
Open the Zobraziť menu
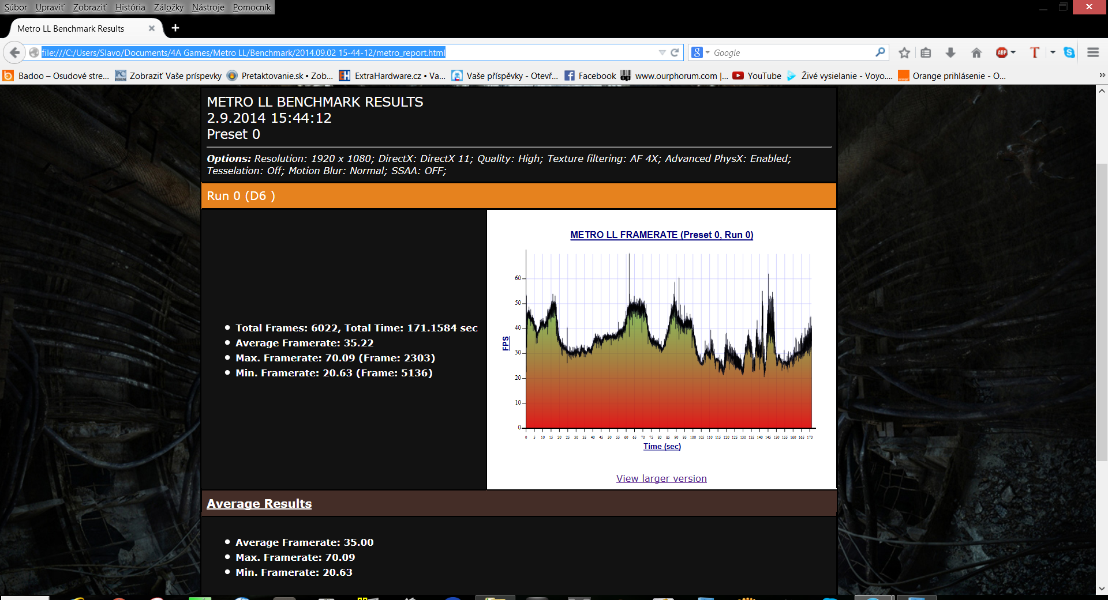point(89,7)
